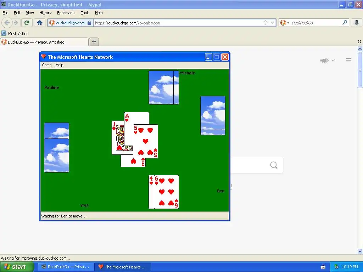Click the padlock security icon in the address bar
363x272 pixels.
tap(89, 23)
